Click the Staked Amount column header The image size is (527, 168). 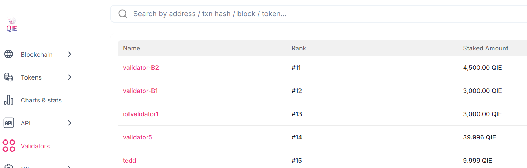coord(486,48)
